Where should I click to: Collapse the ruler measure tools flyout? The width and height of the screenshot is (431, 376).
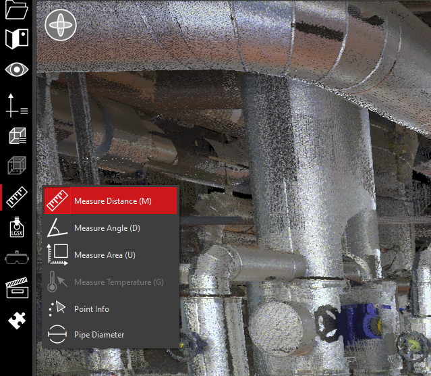(x=16, y=197)
